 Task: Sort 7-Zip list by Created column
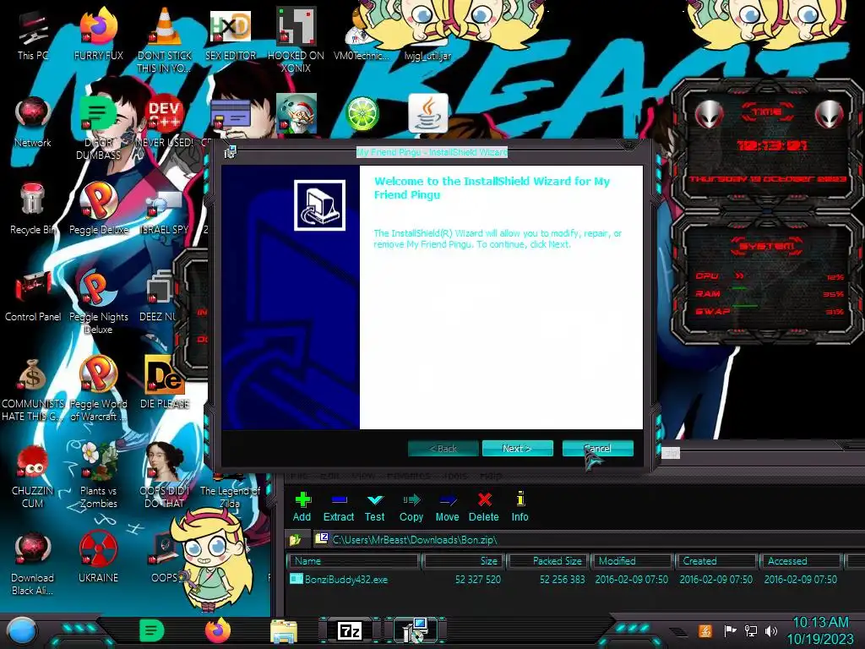tap(718, 561)
